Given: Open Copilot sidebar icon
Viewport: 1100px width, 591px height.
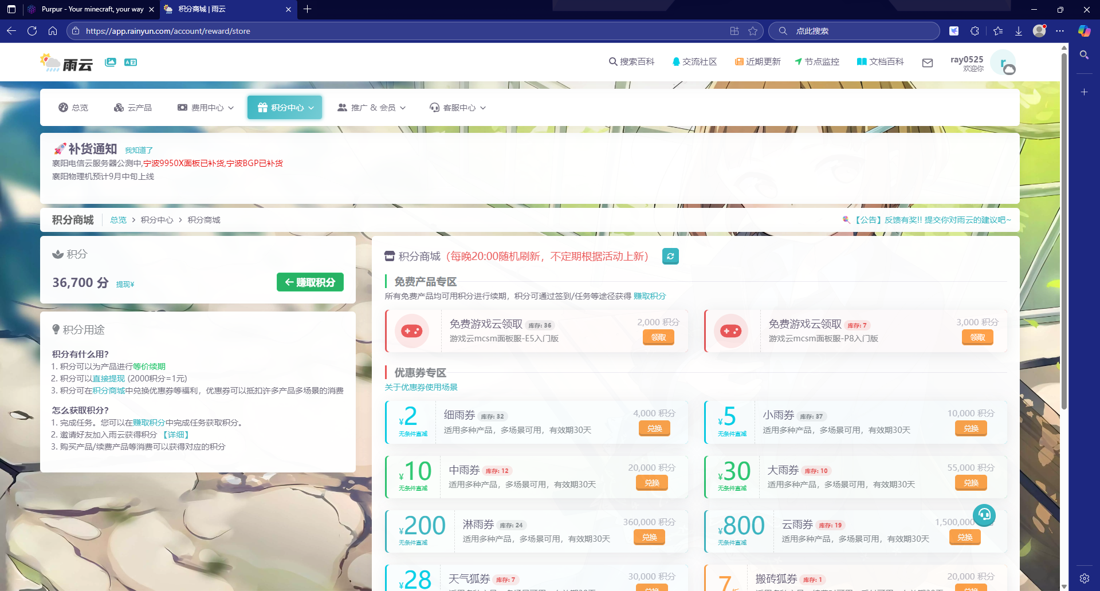Looking at the screenshot, I should coord(1084,31).
